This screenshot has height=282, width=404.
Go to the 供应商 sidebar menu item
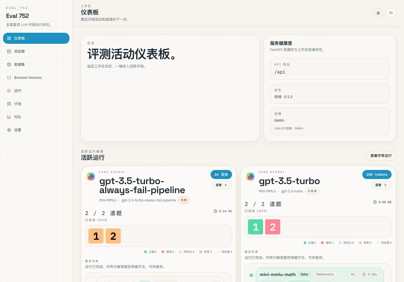point(19,51)
